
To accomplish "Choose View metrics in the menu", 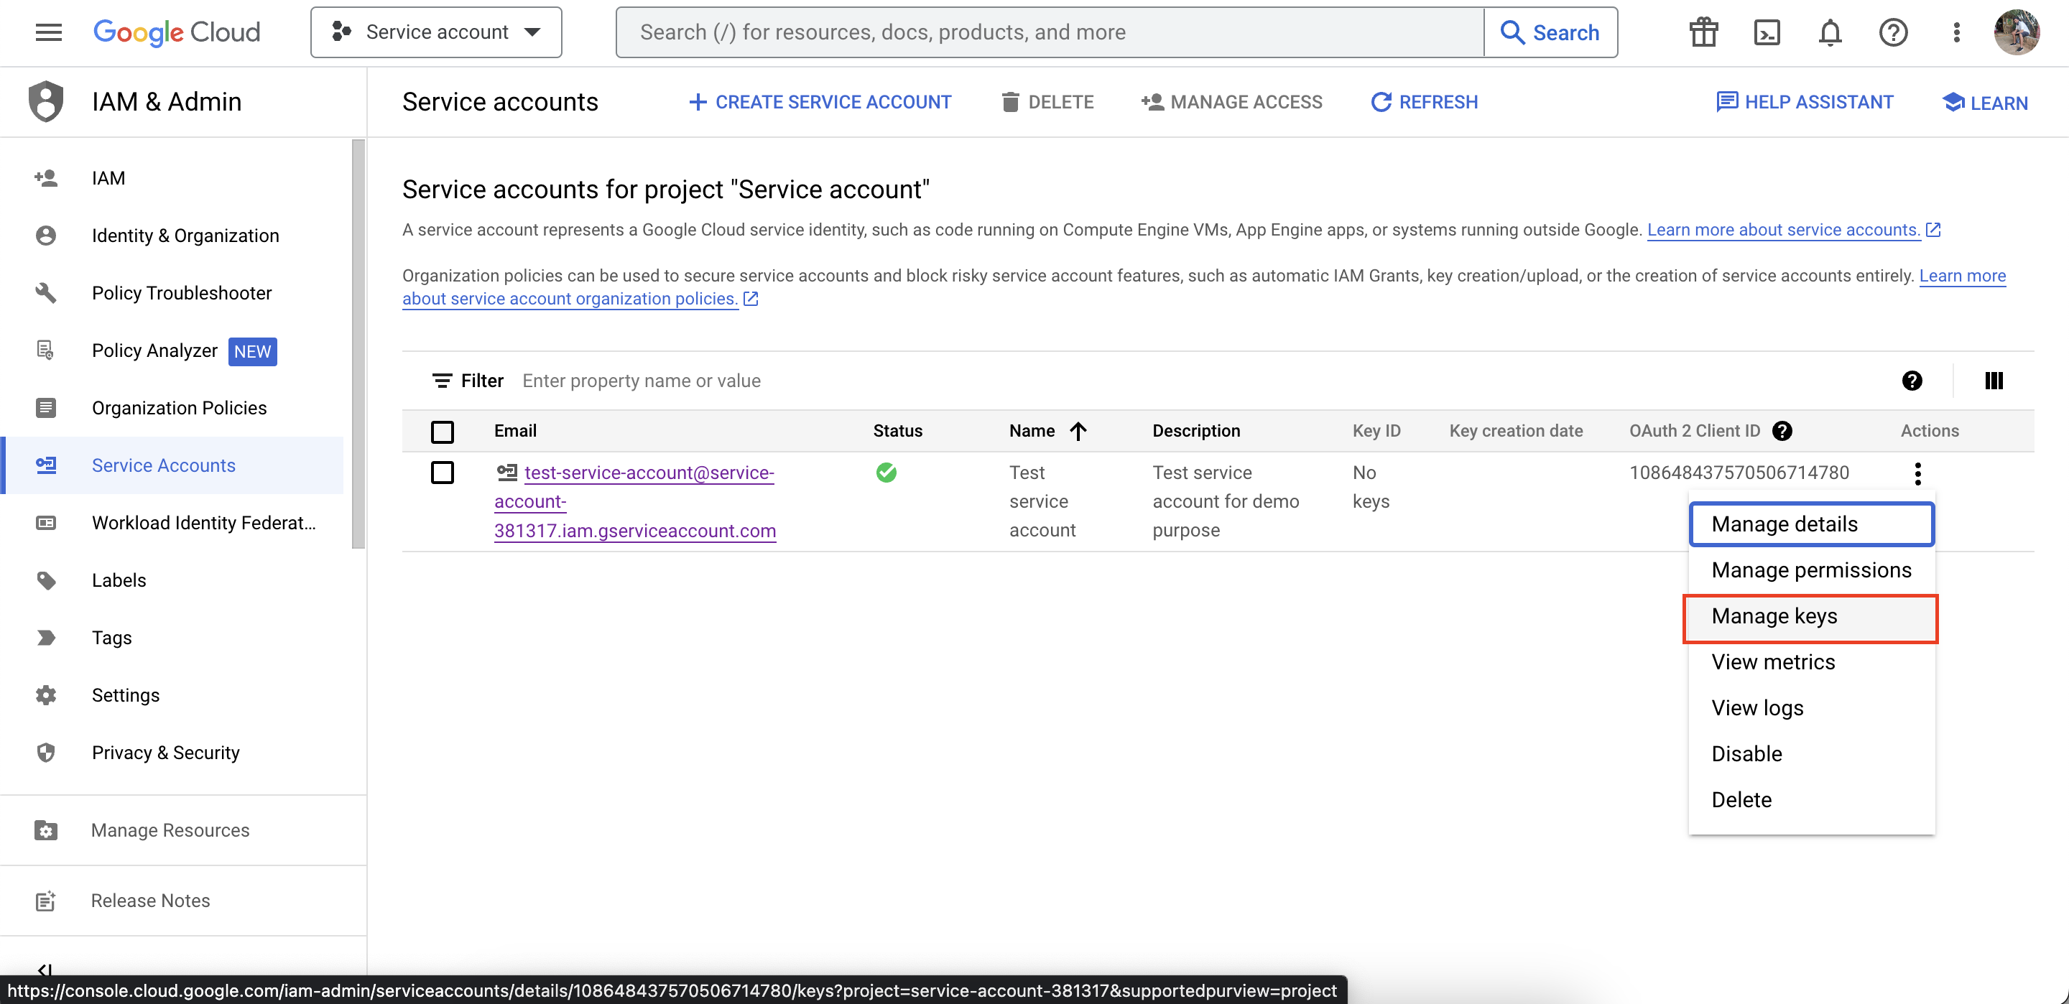I will pos(1811,662).
